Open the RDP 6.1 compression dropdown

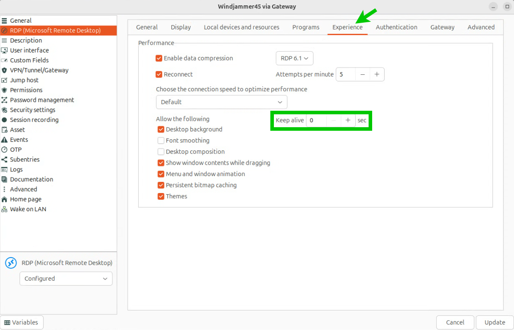click(294, 58)
